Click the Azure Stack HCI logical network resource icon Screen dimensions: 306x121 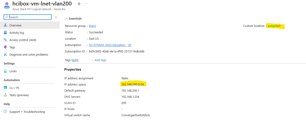pos(7,5)
